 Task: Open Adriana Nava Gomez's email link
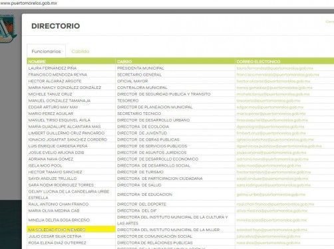(x=272, y=159)
